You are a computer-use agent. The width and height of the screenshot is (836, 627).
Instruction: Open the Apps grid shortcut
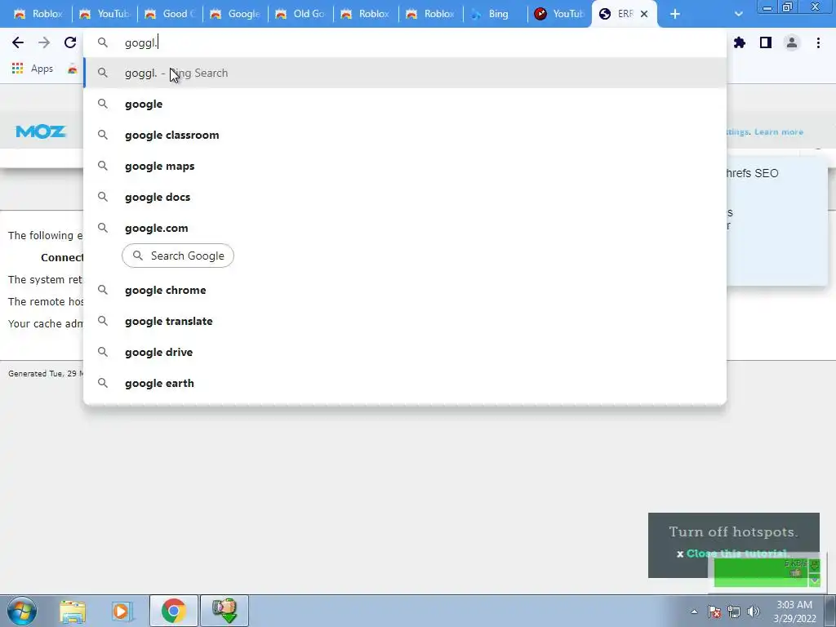tap(33, 69)
